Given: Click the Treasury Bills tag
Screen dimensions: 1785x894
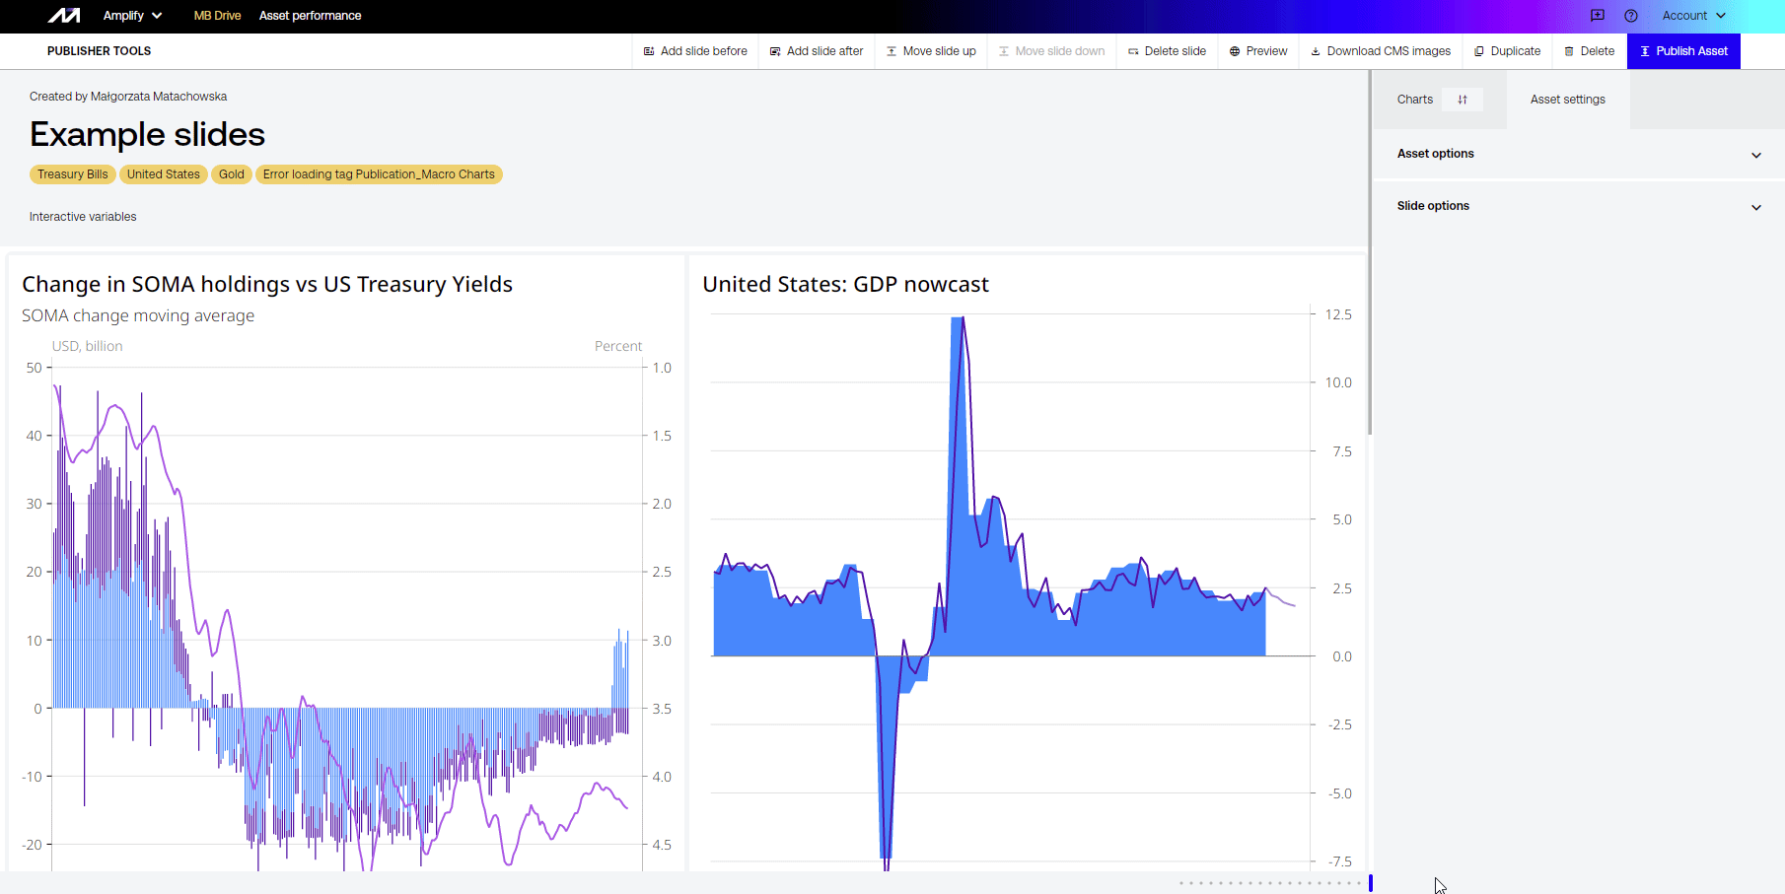Looking at the screenshot, I should click(x=73, y=174).
